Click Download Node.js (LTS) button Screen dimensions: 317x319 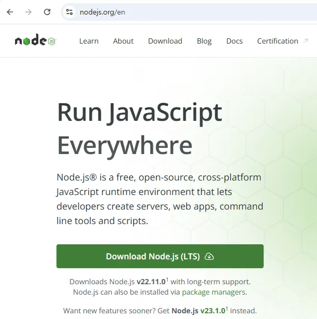click(x=160, y=256)
